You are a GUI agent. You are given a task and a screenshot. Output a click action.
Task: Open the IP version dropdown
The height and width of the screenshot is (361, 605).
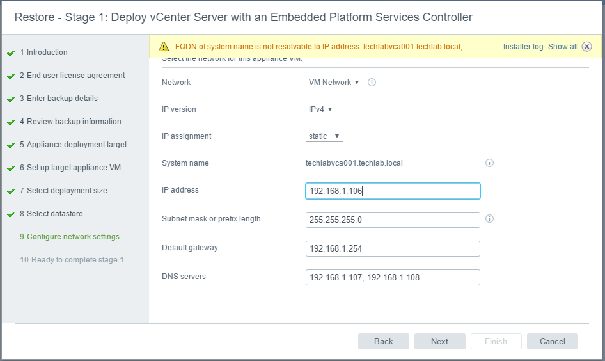320,109
